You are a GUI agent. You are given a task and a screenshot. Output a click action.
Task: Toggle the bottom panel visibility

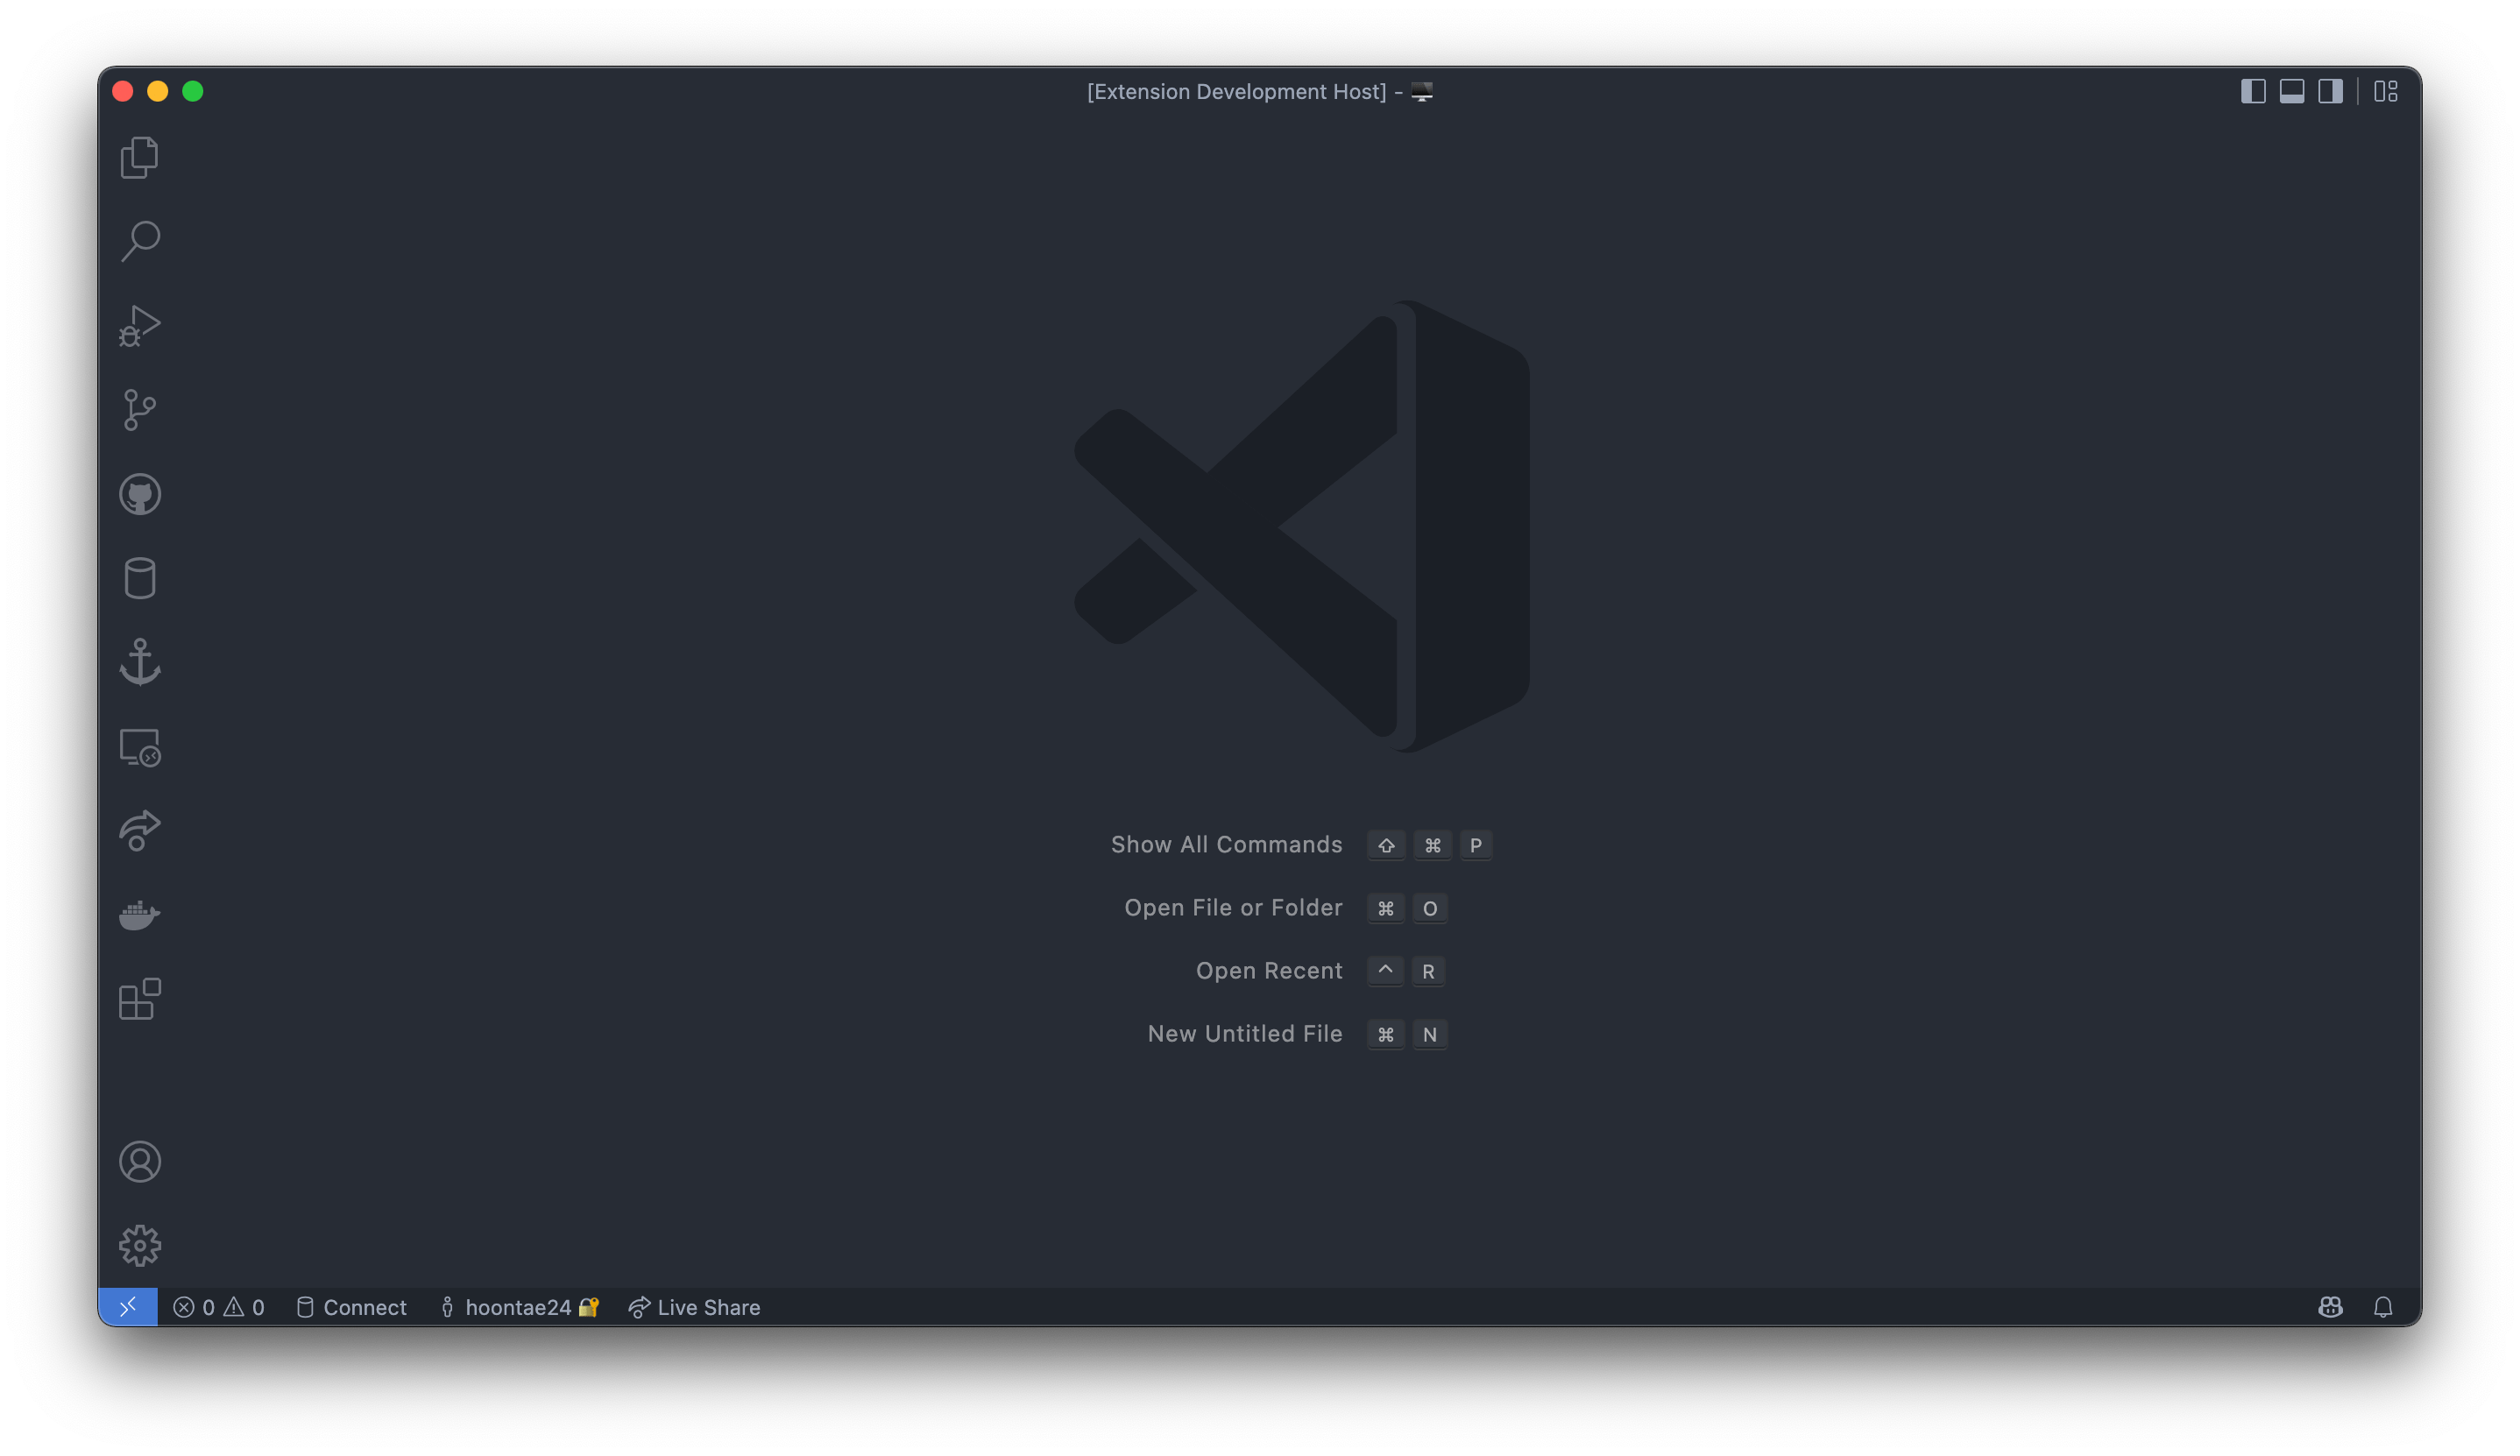tap(2291, 91)
